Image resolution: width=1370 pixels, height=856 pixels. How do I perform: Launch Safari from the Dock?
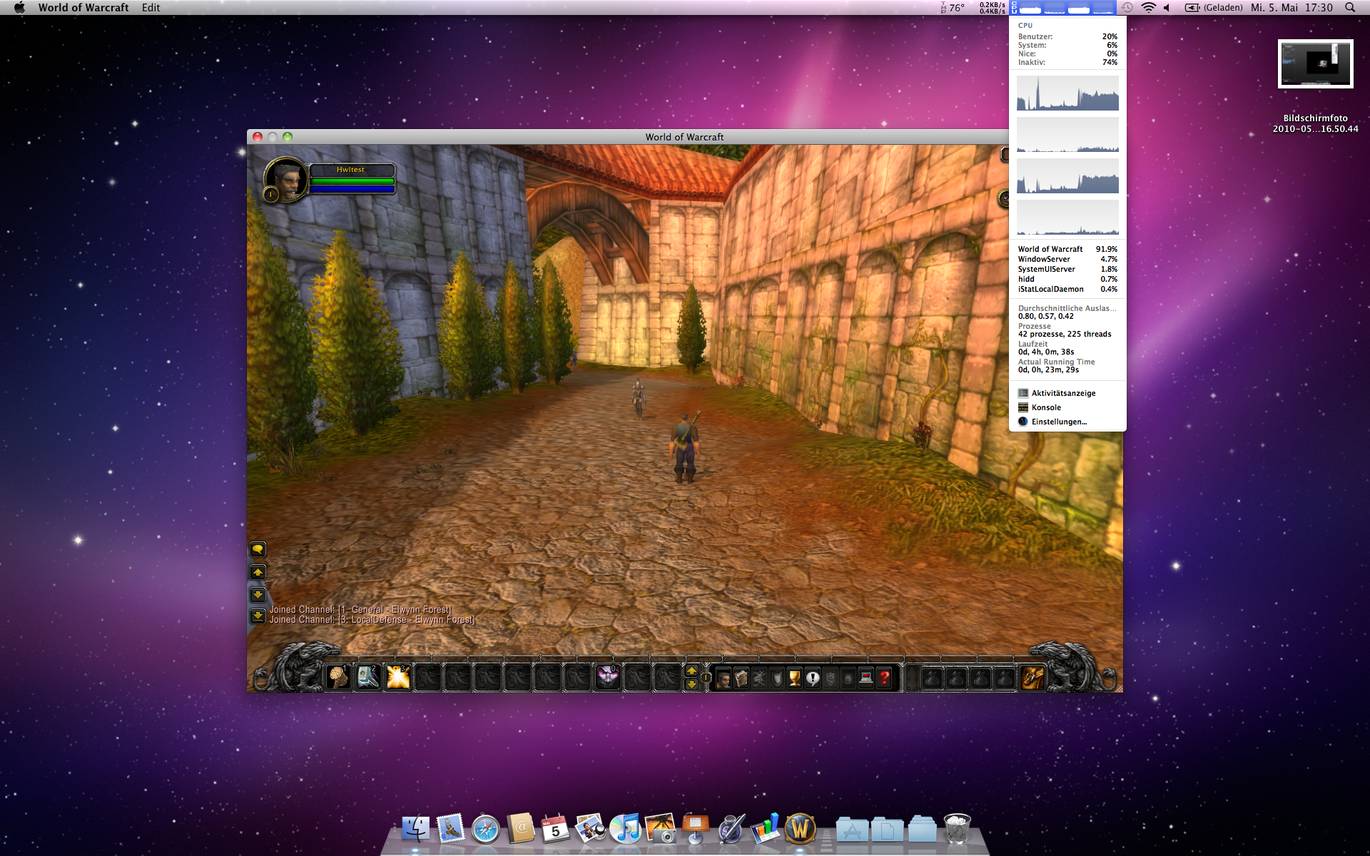[485, 829]
